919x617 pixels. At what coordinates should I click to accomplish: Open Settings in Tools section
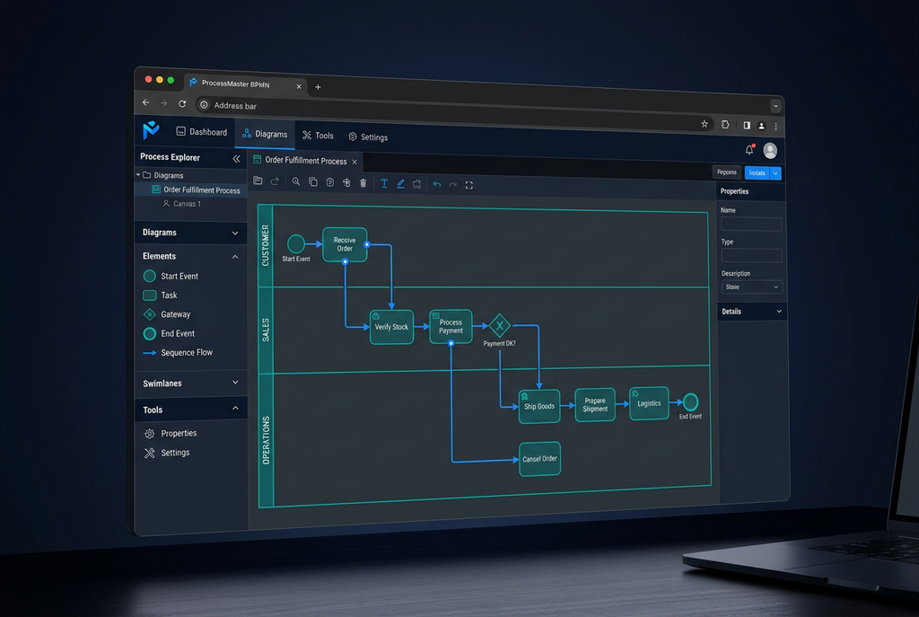(x=167, y=453)
